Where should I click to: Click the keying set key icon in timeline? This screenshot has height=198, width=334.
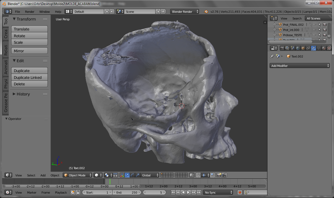click(247, 193)
